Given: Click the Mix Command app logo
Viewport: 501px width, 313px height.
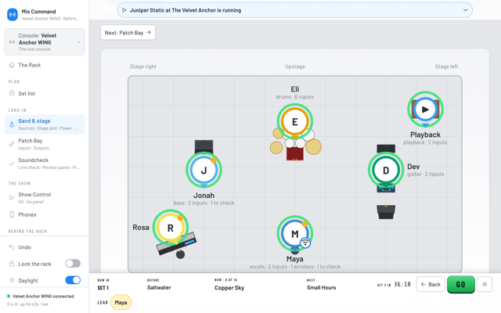Looking at the screenshot, I should (13, 15).
